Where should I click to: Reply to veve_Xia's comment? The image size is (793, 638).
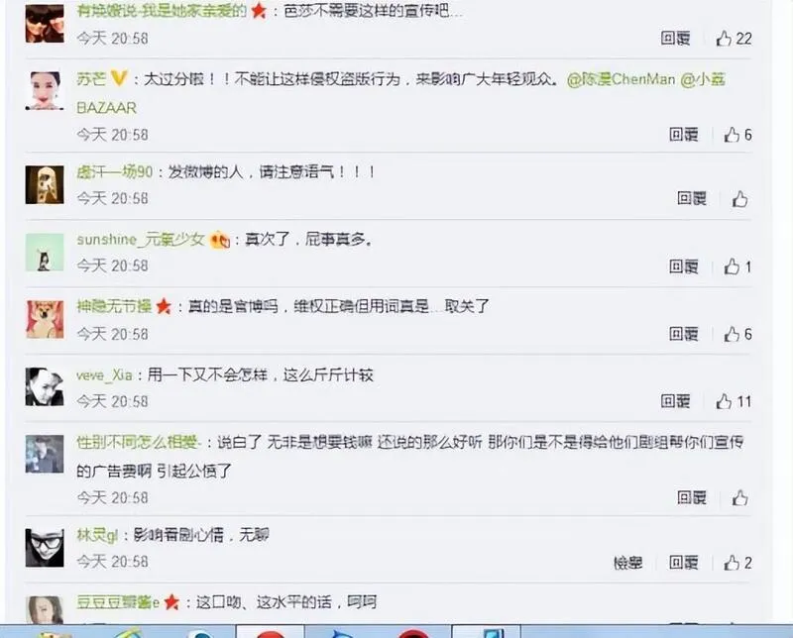pos(676,401)
